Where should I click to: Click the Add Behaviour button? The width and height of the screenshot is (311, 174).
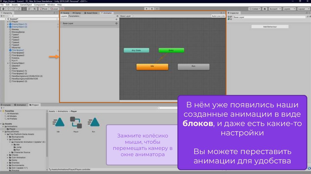[x=270, y=27]
